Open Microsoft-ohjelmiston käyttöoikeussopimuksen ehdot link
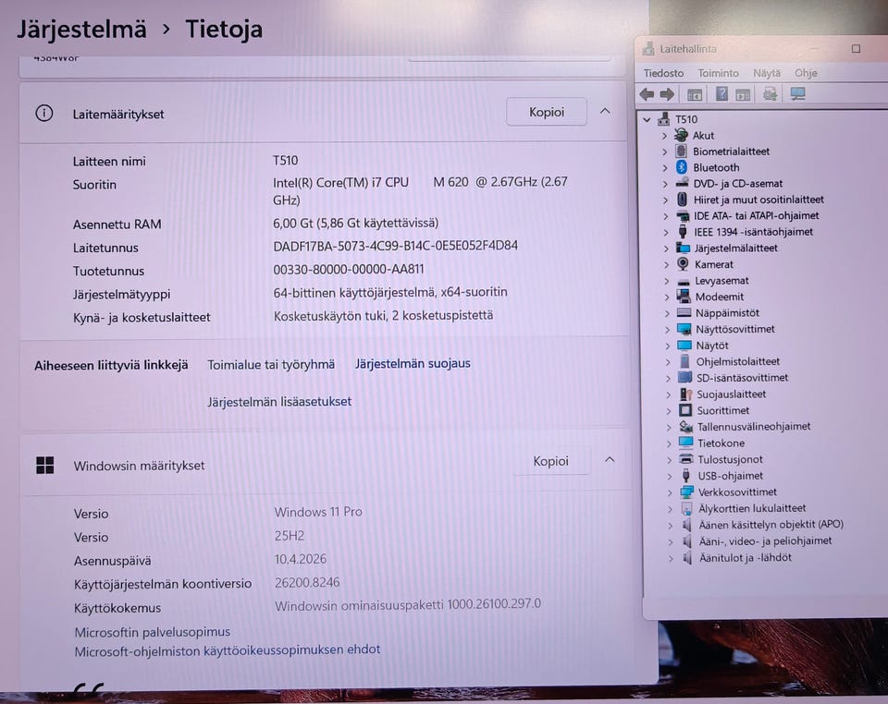888x704 pixels. pos(228,650)
